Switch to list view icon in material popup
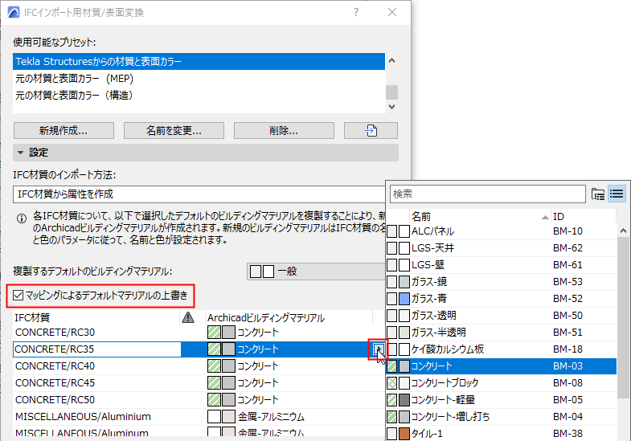 (x=617, y=194)
